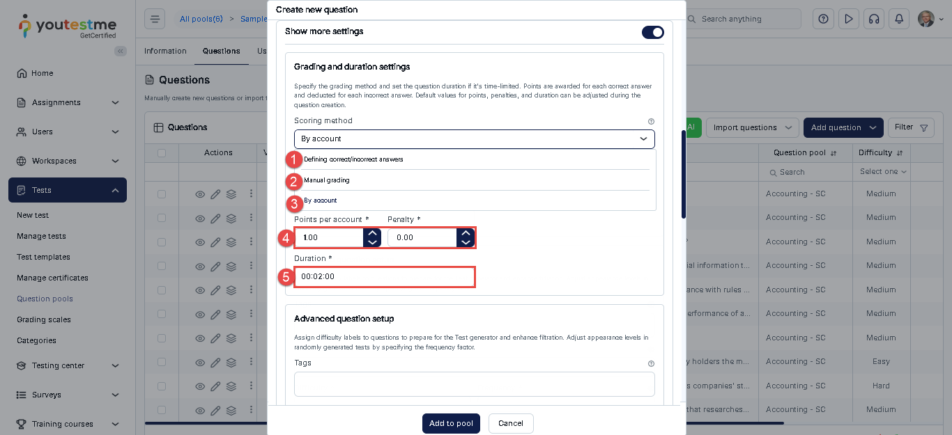The image size is (952, 435).
Task: Collapse the sidebar with double-chevron icon
Action: 121,51
